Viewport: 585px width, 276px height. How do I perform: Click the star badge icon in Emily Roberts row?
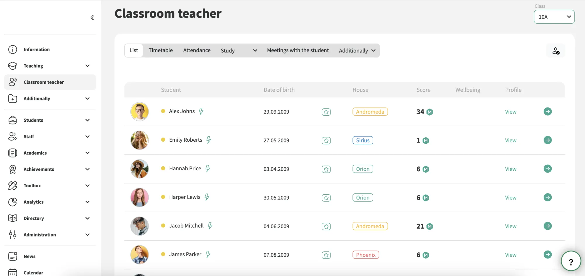coord(326,140)
